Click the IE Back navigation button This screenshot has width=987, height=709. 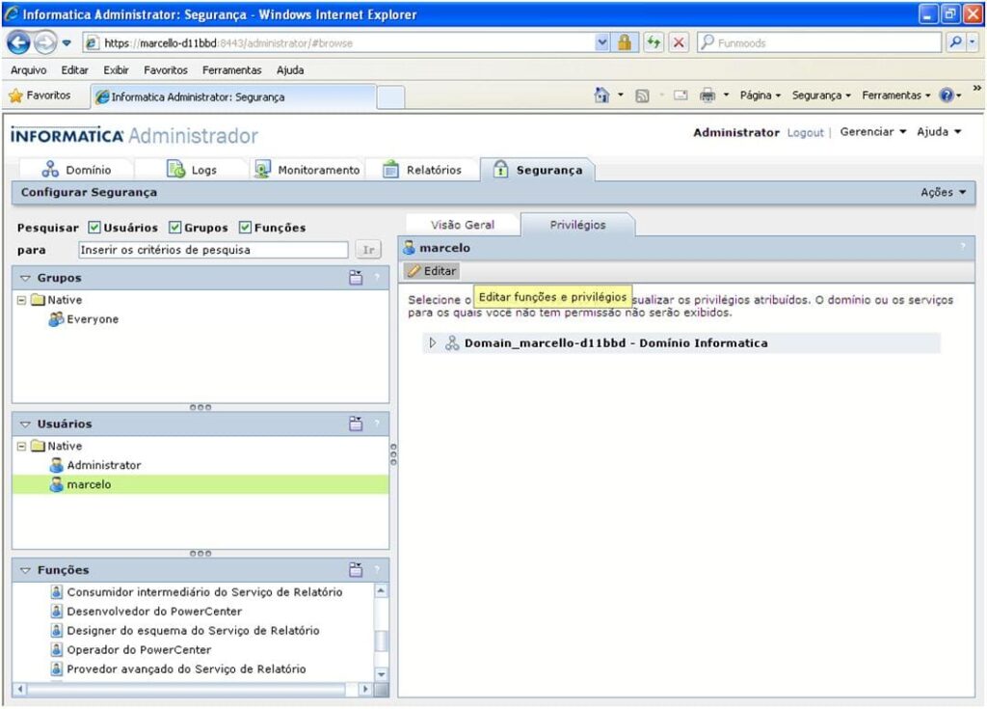click(x=18, y=42)
